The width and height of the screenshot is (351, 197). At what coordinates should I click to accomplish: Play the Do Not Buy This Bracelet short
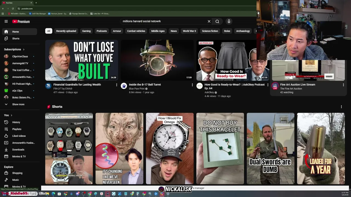[x=220, y=149]
